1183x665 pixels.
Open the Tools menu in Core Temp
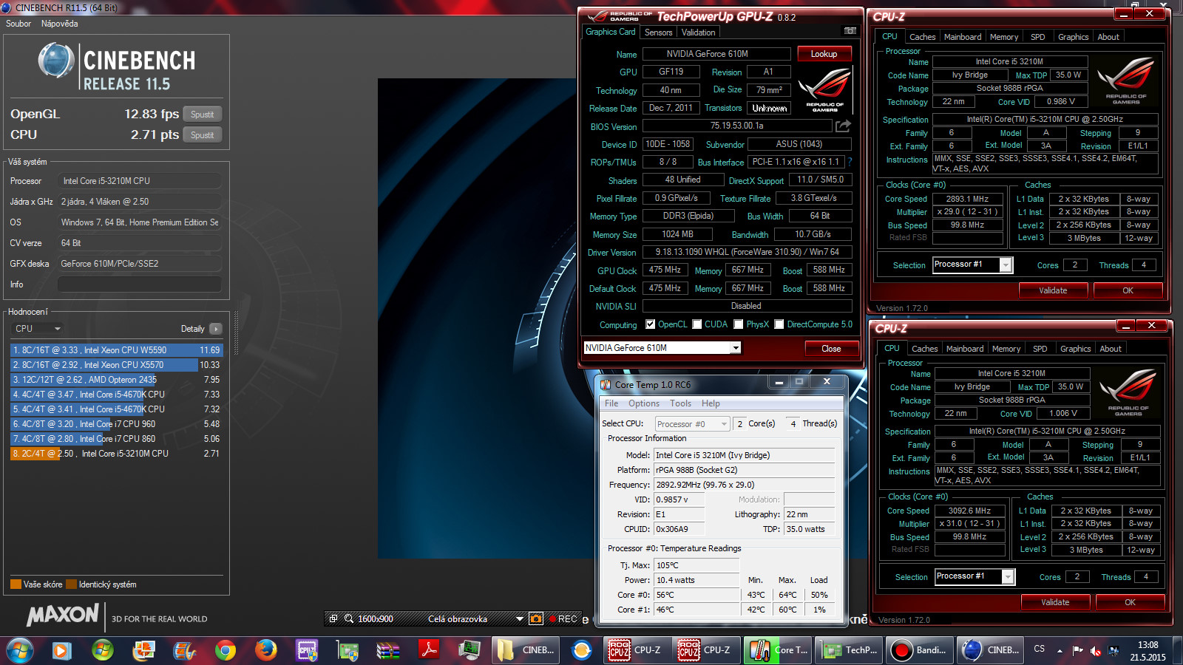[x=681, y=403]
